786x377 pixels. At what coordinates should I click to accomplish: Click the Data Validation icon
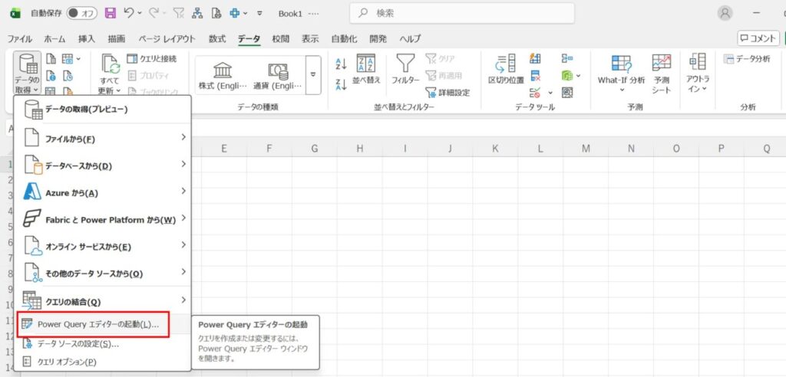click(x=535, y=92)
